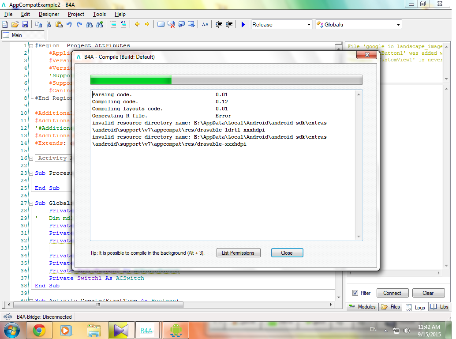Open the Release build configuration dropdown
This screenshot has width=456, height=339.
tap(281, 25)
